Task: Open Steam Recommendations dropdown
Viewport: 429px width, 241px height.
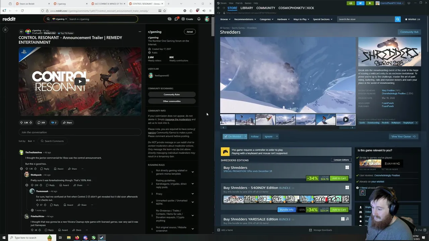Action: 245,19
